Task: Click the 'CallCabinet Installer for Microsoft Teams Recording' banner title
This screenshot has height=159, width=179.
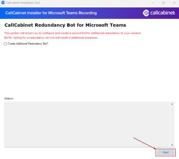Action: click(x=51, y=13)
